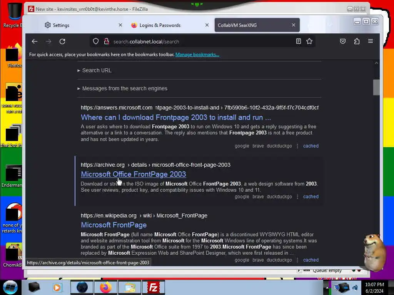This screenshot has height=295, width=394.
Task: Open more options for archive.org result
Action: (297, 197)
